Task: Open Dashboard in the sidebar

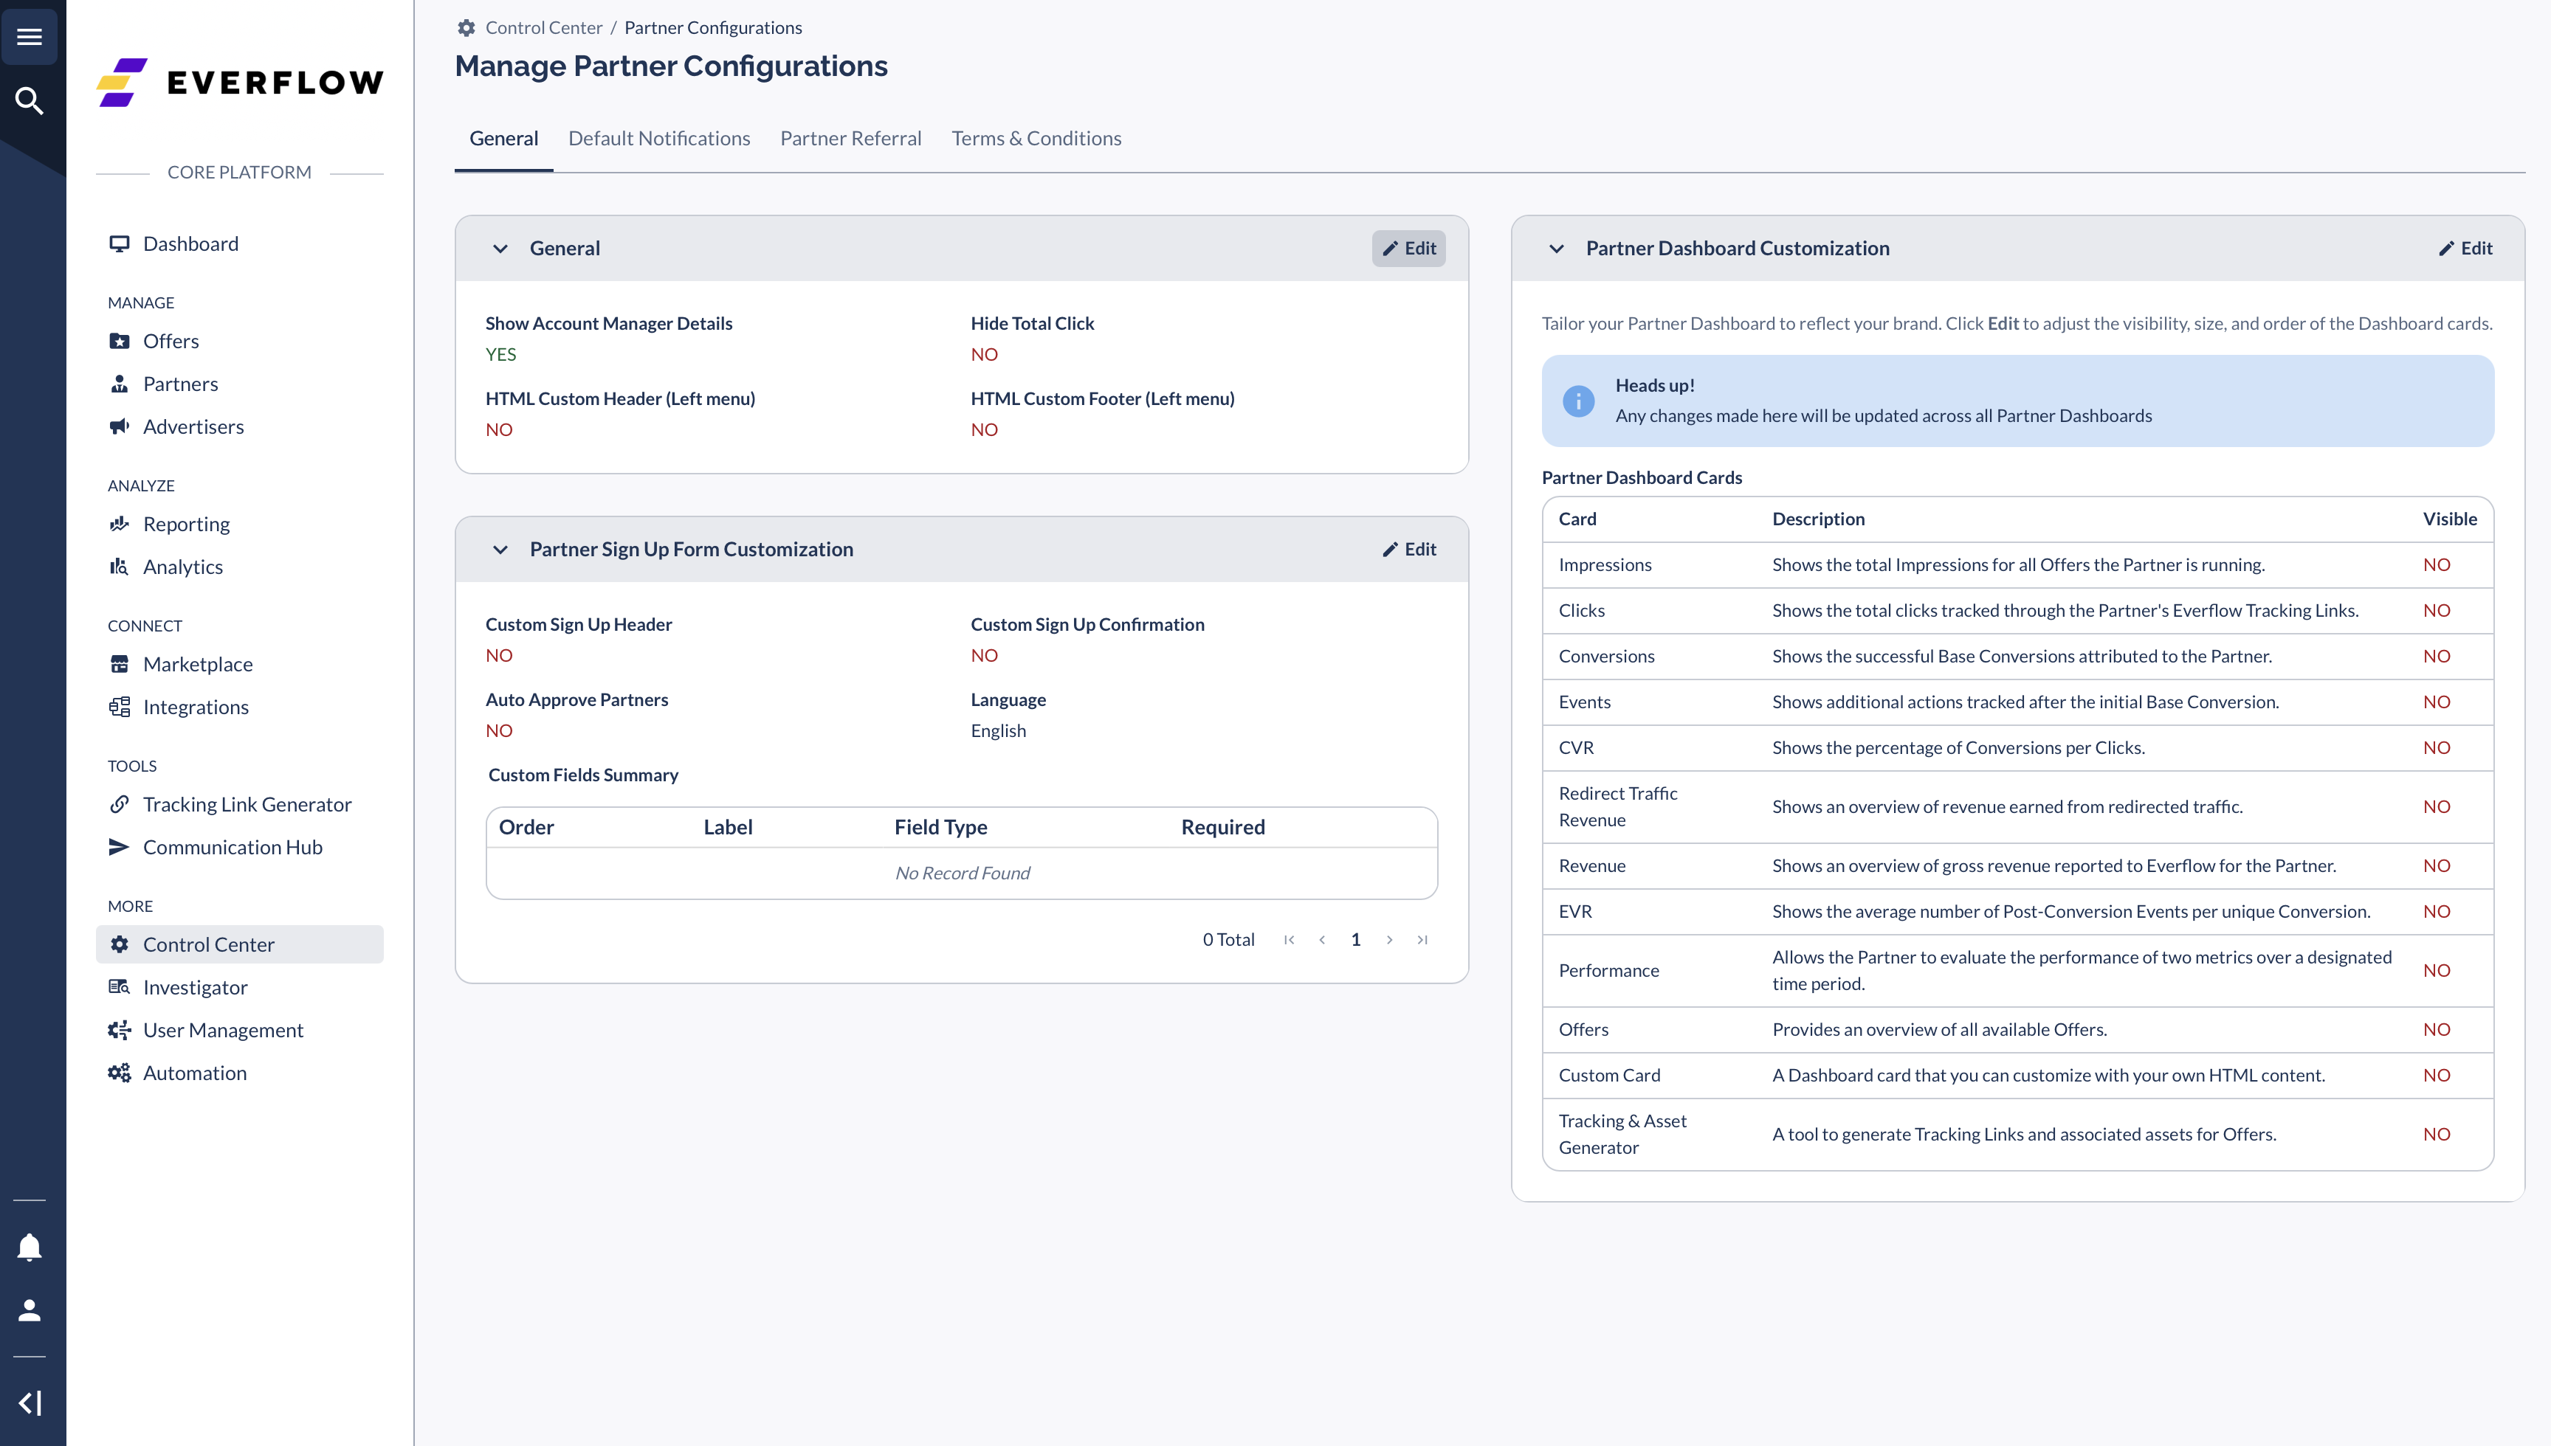Action: (239, 243)
